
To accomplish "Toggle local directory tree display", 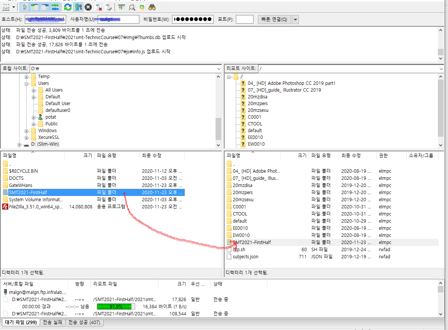I will 35,7.
